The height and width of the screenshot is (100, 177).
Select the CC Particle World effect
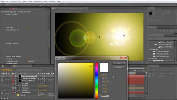coord(162,54)
